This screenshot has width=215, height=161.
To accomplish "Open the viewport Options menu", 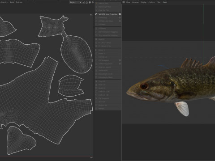I will point(151,2).
